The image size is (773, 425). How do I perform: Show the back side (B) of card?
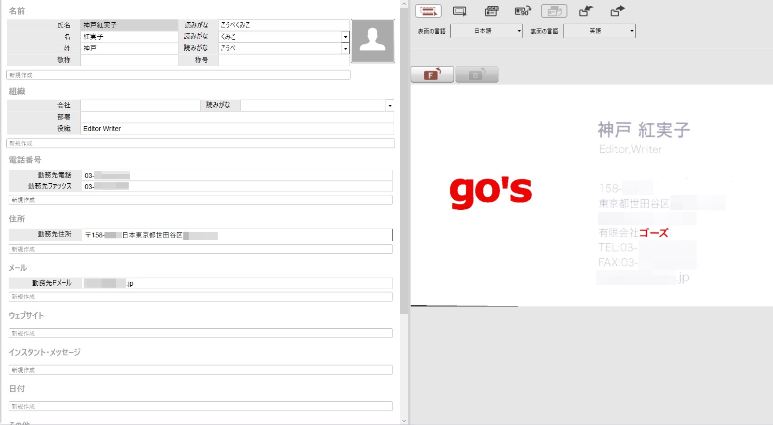476,74
